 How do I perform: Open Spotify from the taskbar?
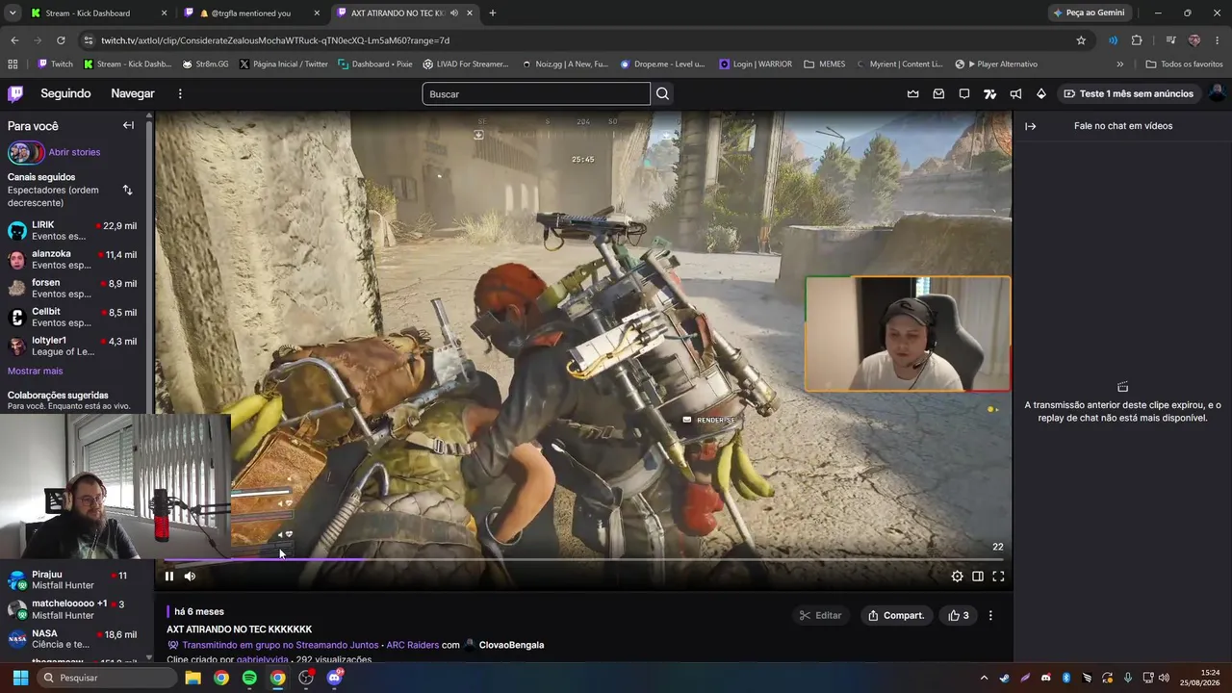pos(249,678)
